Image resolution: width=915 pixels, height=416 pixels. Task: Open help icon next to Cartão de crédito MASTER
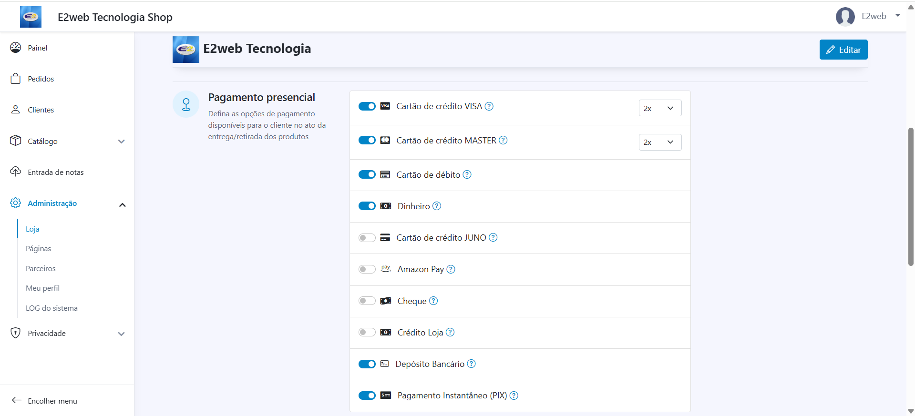(x=503, y=140)
